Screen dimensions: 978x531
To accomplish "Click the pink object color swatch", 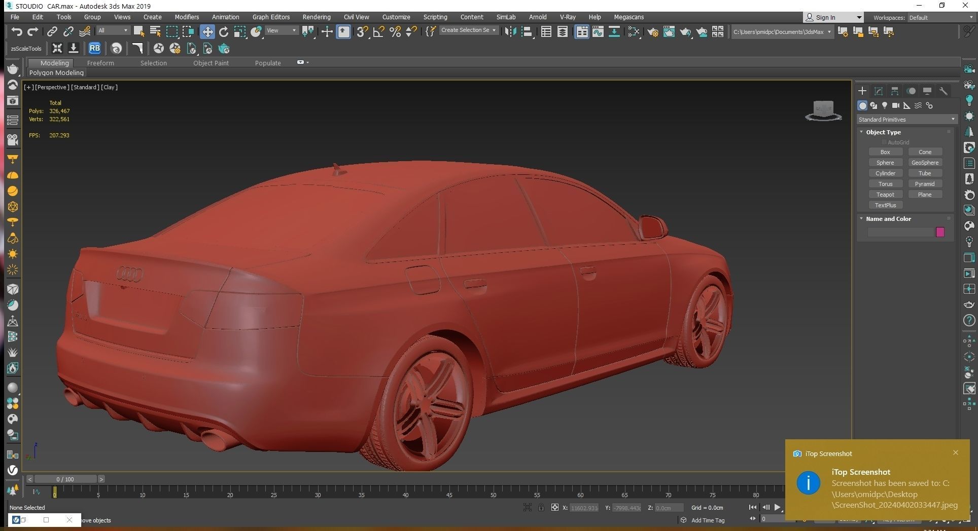I will click(x=940, y=232).
